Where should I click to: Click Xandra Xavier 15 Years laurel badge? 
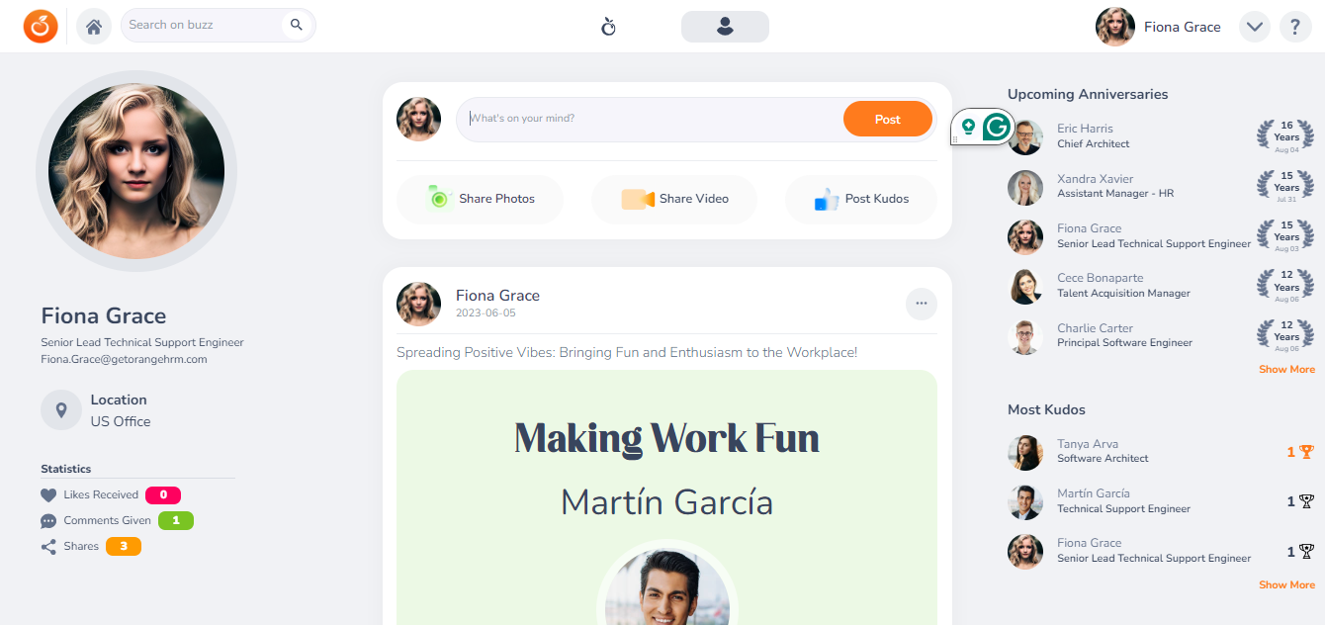pos(1285,186)
